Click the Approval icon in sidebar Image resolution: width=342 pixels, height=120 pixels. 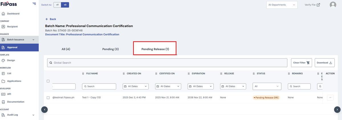click(x=3, y=47)
